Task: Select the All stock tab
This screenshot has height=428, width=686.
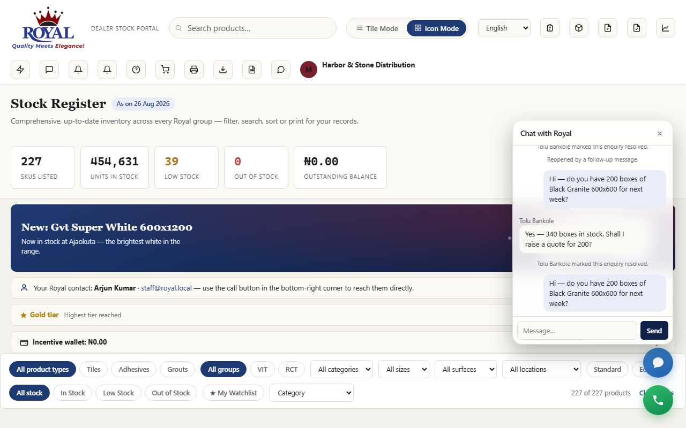Action: click(29, 393)
